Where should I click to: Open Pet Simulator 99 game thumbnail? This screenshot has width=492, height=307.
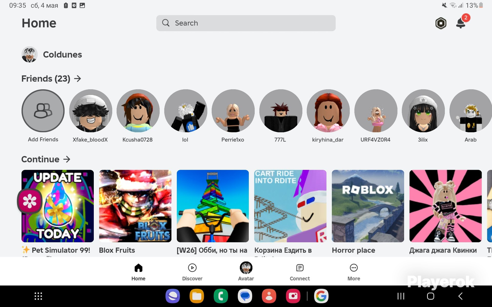tap(58, 206)
